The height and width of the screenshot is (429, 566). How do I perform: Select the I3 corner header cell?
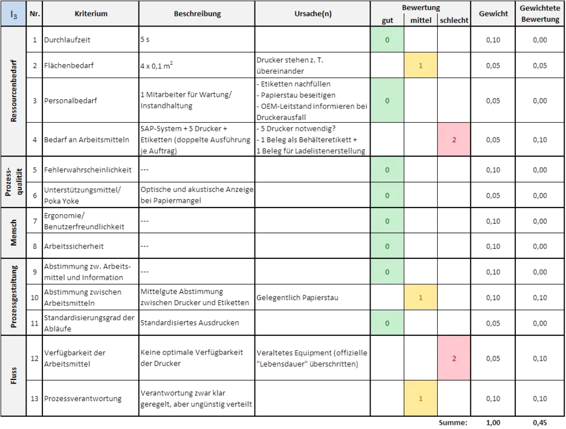13,14
